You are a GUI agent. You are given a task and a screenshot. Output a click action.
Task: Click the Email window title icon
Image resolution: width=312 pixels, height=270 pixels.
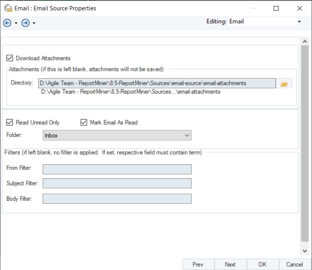point(8,8)
